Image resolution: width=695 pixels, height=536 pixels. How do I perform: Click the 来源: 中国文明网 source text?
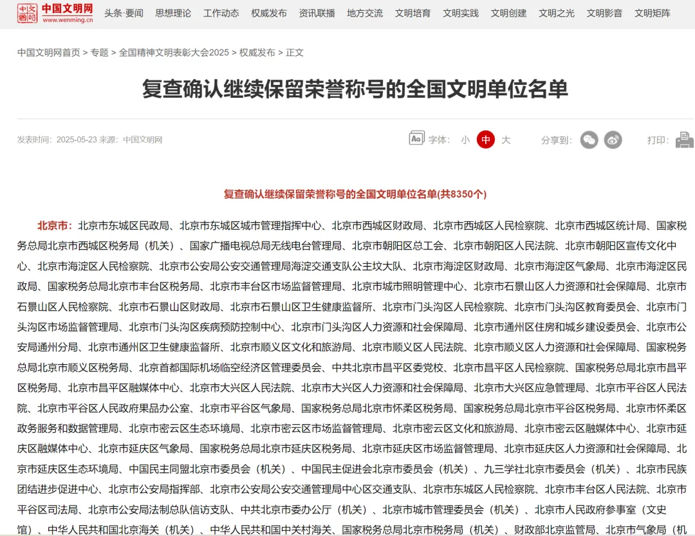131,140
